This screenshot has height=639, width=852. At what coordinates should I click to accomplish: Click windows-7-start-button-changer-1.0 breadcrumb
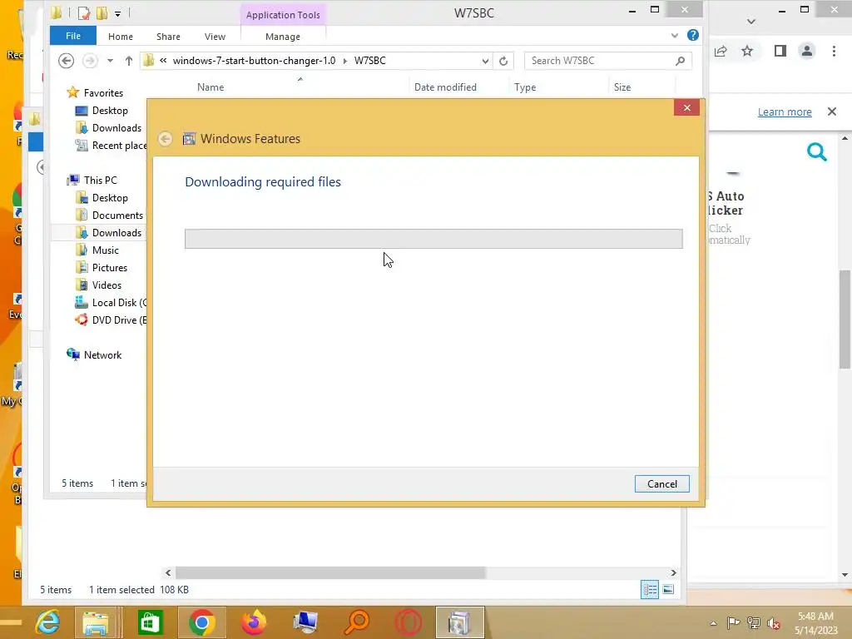[254, 60]
